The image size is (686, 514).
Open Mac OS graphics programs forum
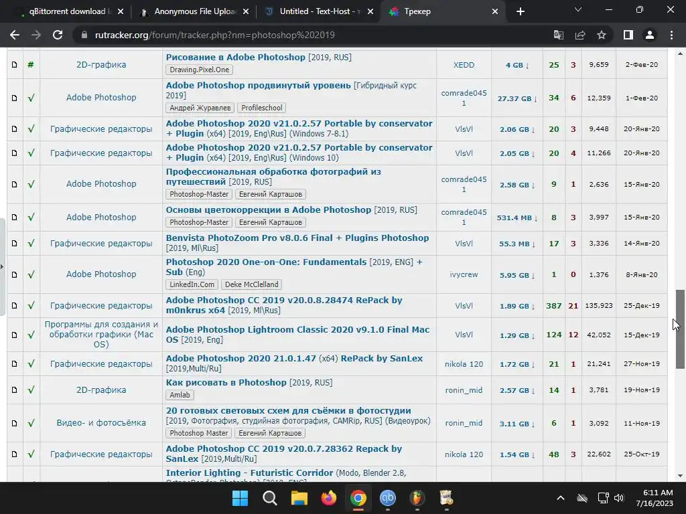(101, 335)
